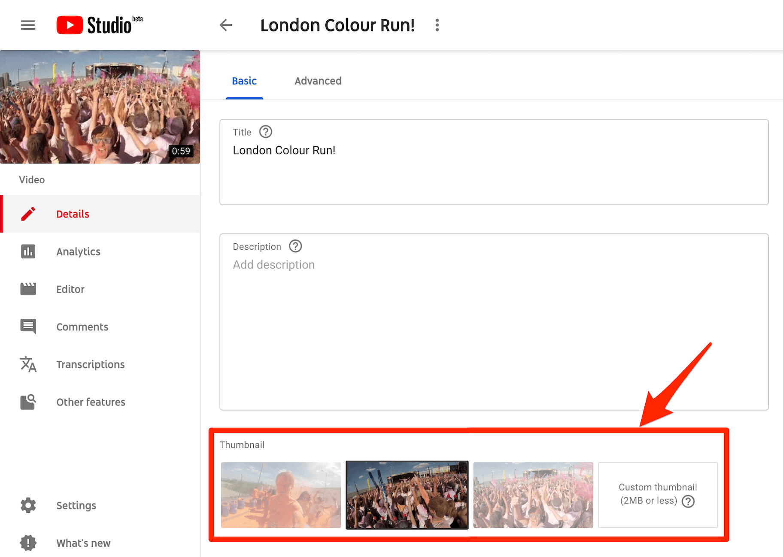Open the custom thumbnail help tooltip
This screenshot has height=557, width=783.
point(688,501)
